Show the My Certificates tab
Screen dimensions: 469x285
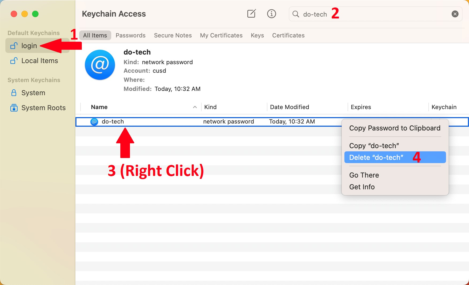[221, 35]
